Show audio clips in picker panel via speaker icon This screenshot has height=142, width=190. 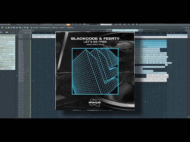click(7, 32)
